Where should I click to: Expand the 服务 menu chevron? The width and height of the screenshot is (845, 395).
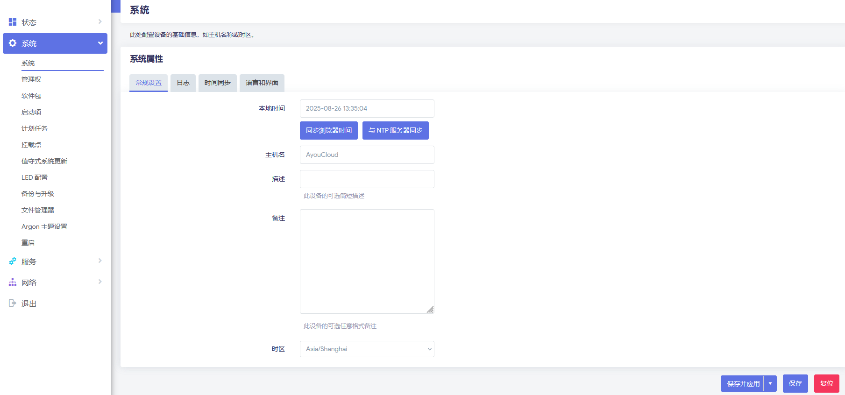point(100,261)
